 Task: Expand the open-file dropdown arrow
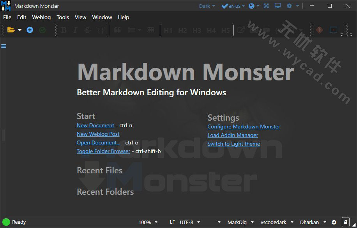(x=20, y=30)
